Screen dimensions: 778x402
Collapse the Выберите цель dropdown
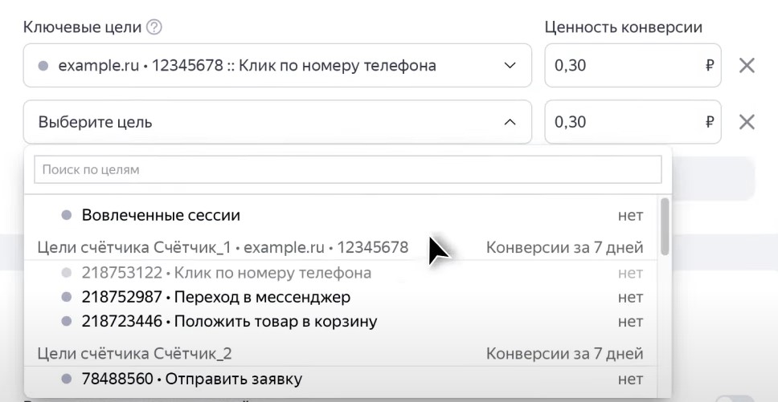point(509,123)
